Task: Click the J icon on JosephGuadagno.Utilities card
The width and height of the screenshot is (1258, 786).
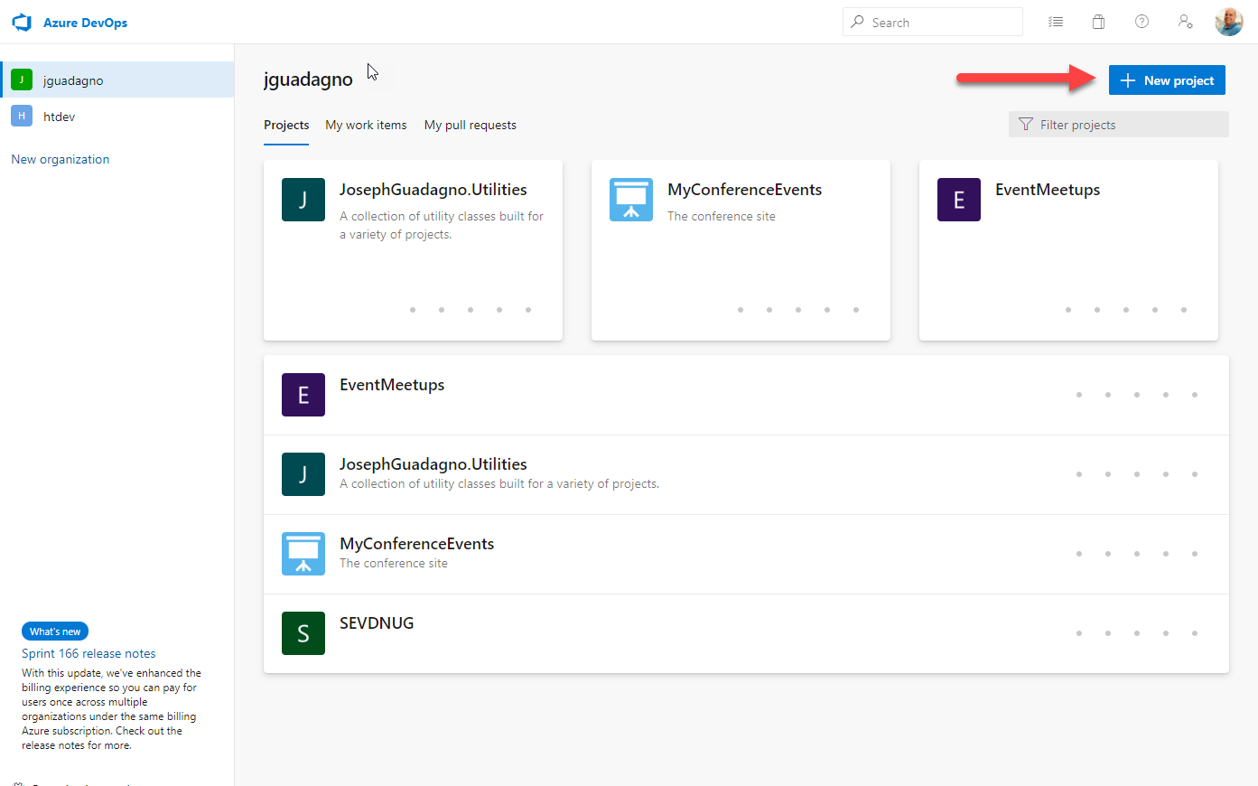Action: (x=303, y=200)
